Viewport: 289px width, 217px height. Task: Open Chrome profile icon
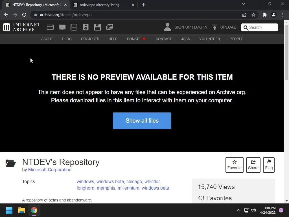click(274, 15)
